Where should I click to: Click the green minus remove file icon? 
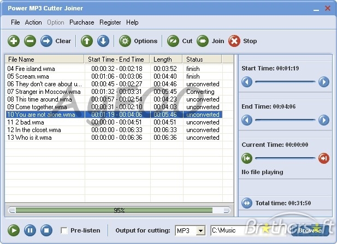30,41
